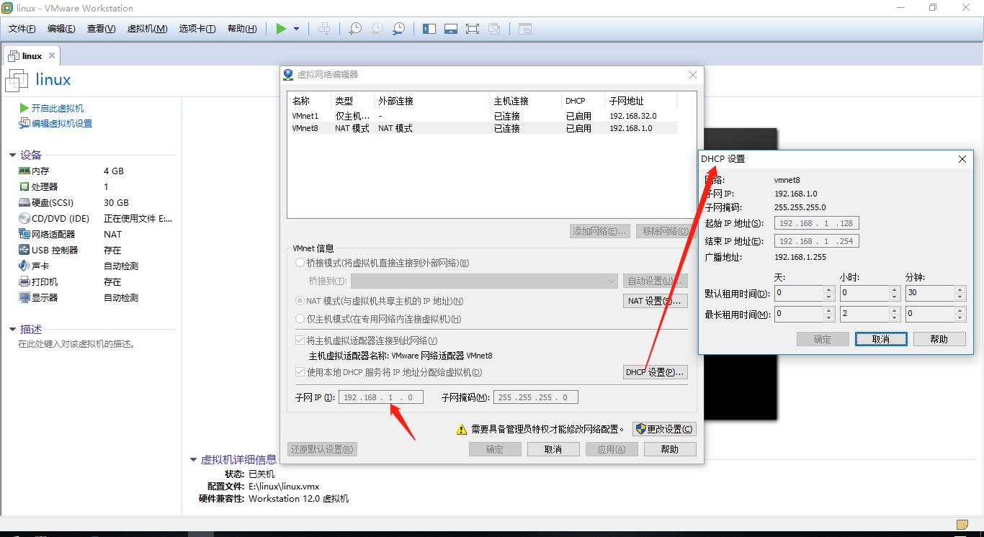Click 应用(A) in 虚拟网络编辑器
This screenshot has height=537, width=984.
coord(612,449)
